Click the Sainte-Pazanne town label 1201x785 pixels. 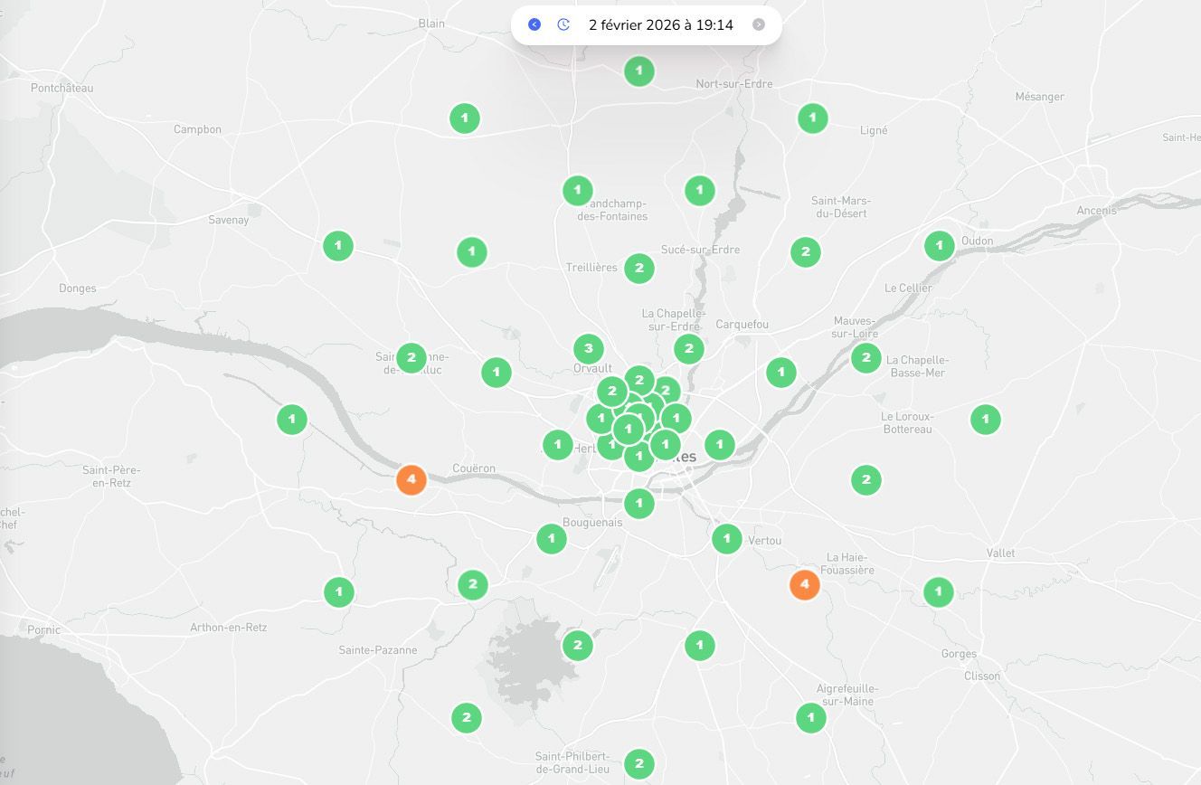378,649
